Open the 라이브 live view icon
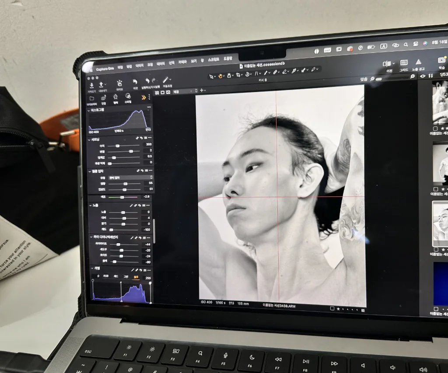Image resolution: width=448 pixels, height=373 pixels. 119,84
